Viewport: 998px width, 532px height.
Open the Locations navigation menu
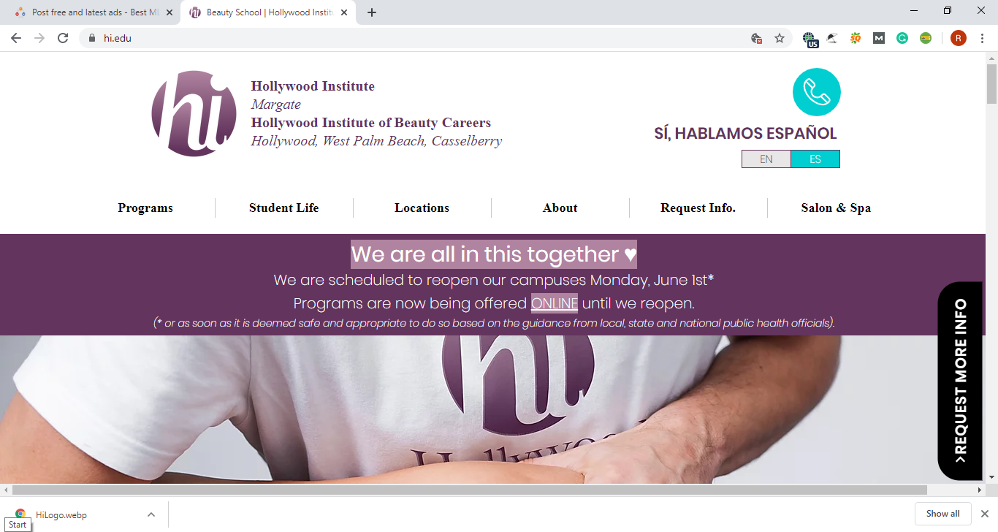(422, 208)
